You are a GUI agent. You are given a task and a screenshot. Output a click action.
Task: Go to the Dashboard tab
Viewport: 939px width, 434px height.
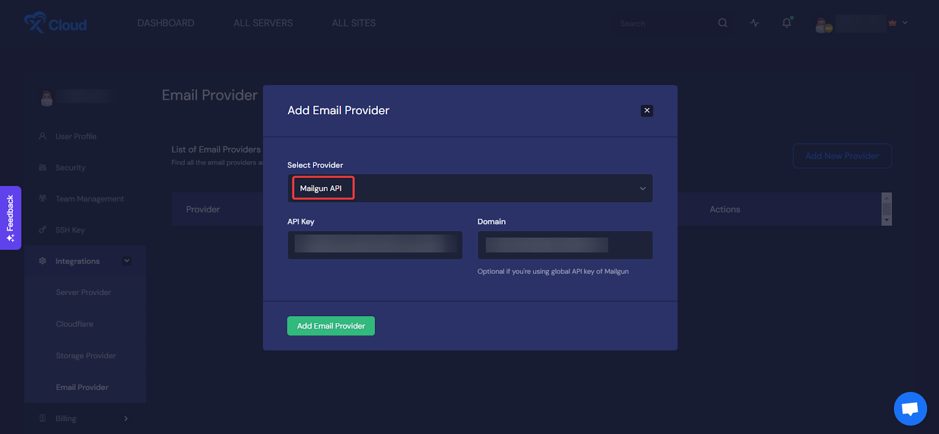click(165, 23)
